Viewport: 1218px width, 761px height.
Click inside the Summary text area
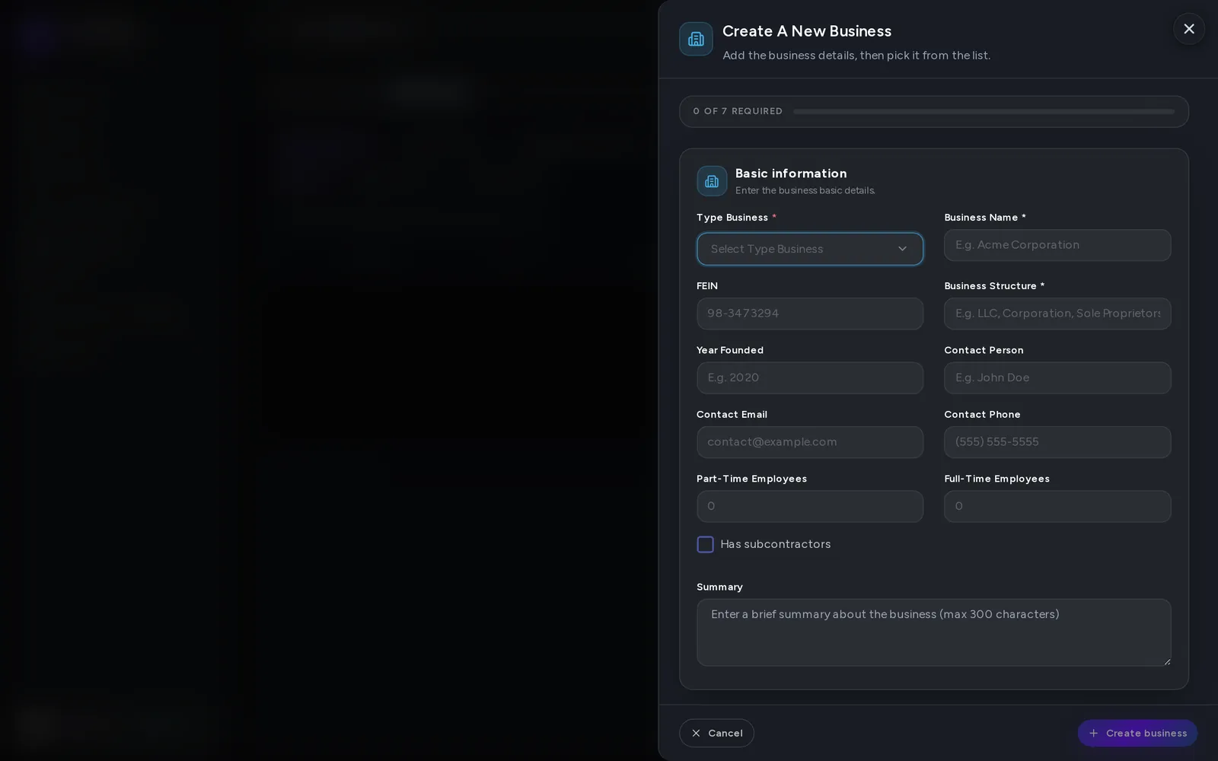coord(933,632)
